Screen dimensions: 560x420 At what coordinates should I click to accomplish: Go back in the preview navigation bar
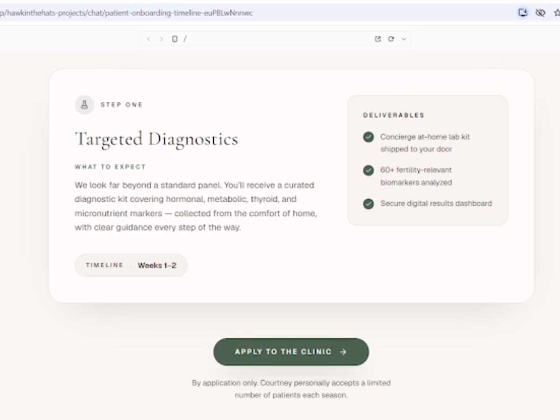pyautogui.click(x=149, y=39)
